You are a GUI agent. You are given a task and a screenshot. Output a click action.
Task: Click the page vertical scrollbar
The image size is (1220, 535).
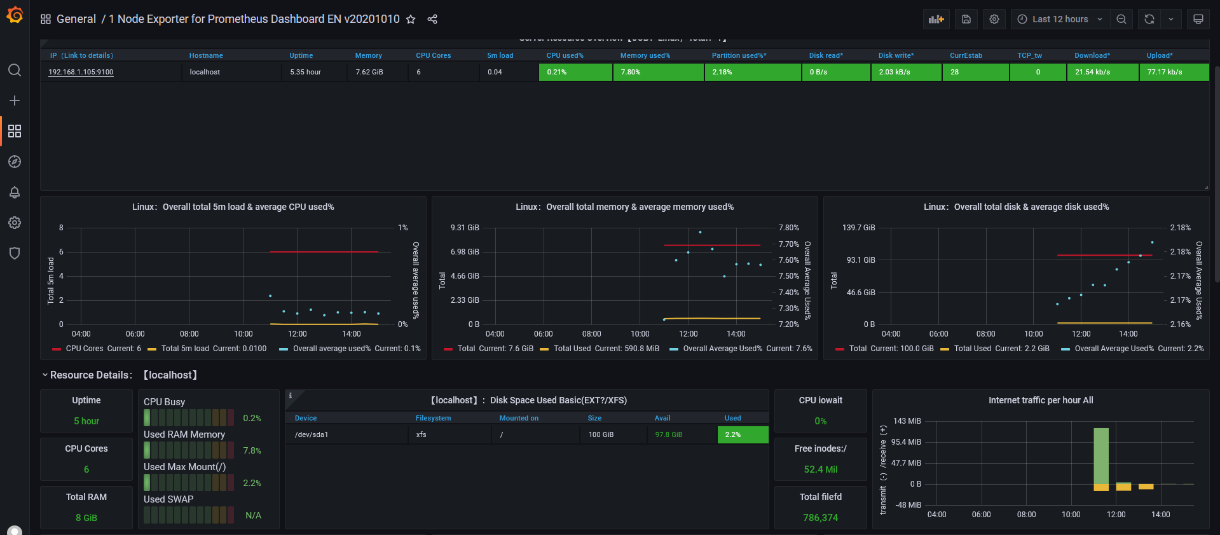(1217, 174)
